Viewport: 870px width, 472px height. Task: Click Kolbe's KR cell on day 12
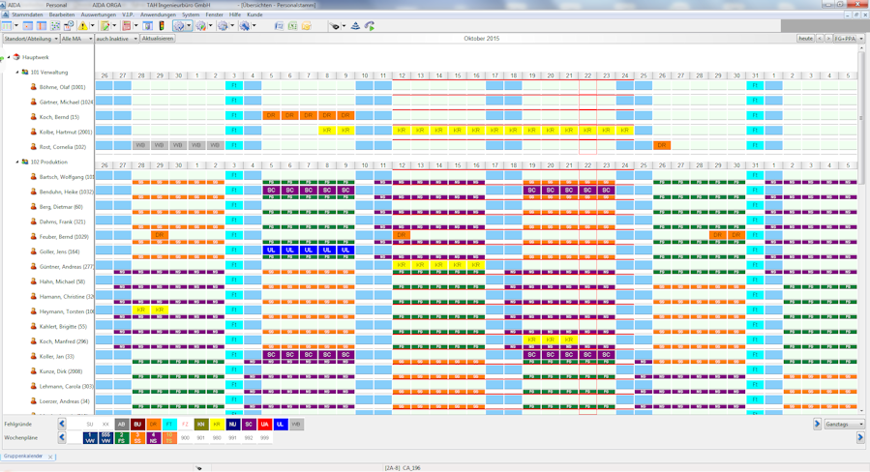(402, 131)
